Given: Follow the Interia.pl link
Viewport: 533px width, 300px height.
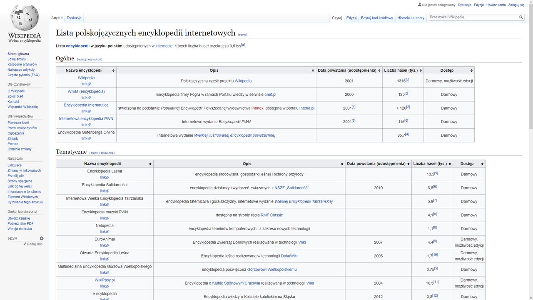Looking at the screenshot, I should point(307,108).
